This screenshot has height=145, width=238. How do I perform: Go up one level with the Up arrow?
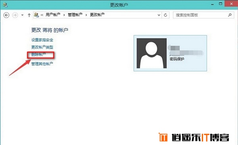tap(29, 15)
